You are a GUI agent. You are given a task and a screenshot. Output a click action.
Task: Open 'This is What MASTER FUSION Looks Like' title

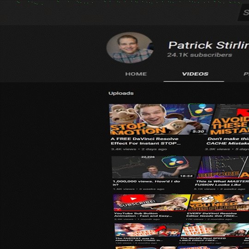222,183
